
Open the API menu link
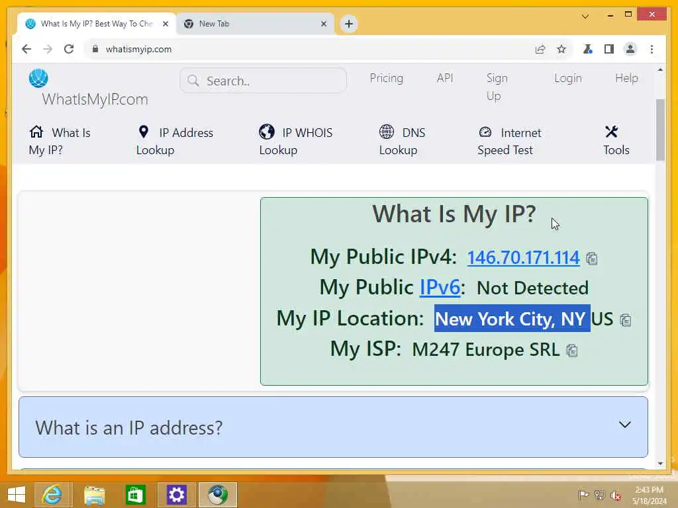(444, 78)
